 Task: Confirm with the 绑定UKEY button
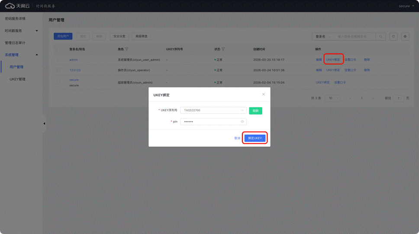tap(255, 138)
